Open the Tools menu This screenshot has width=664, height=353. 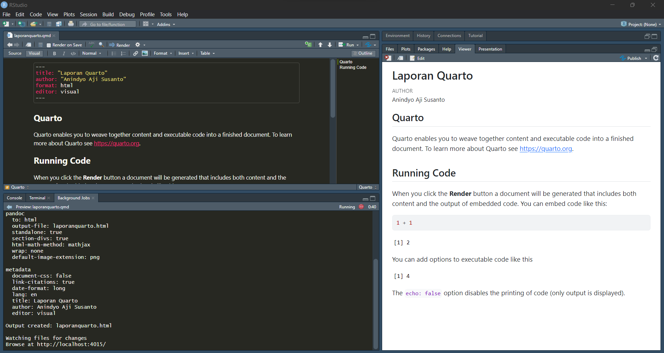point(166,14)
